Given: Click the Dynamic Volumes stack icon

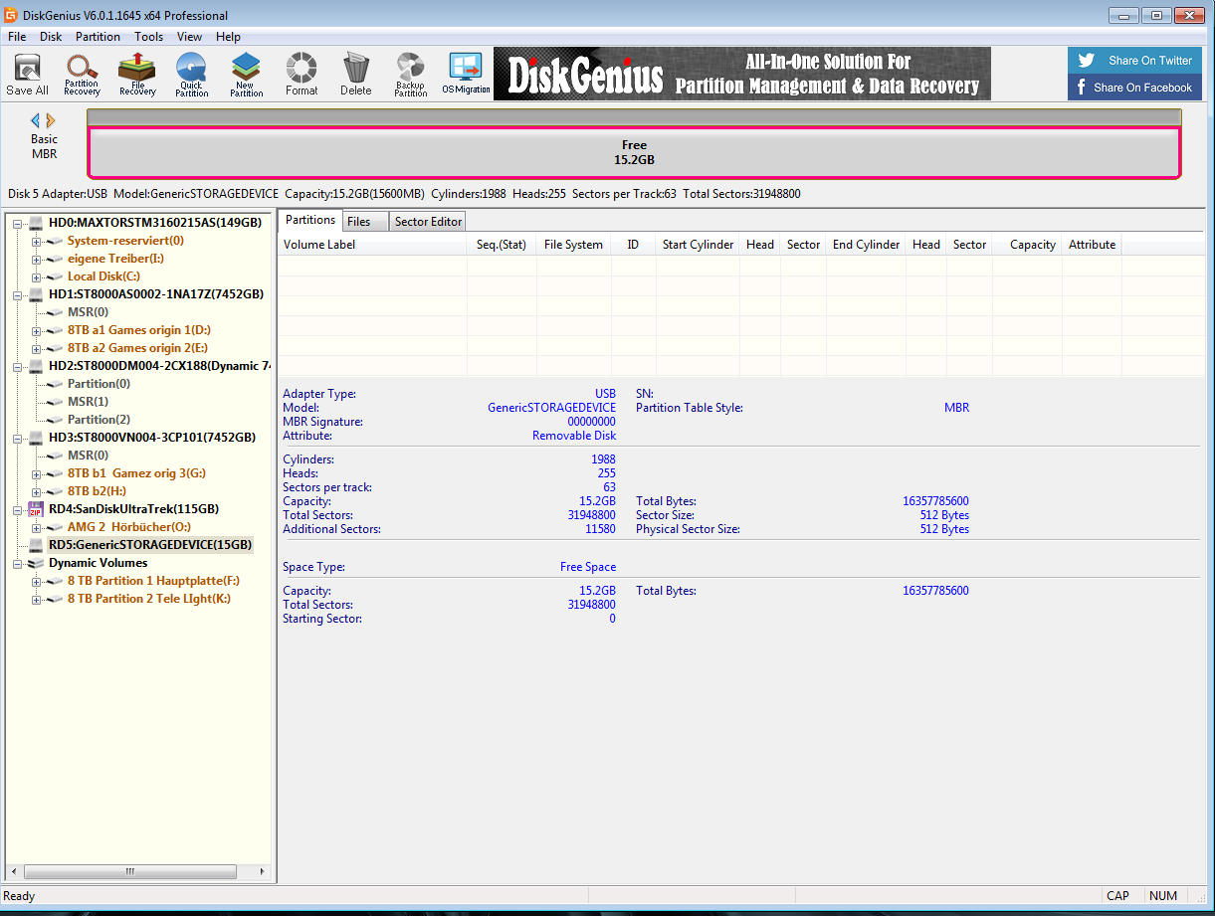Looking at the screenshot, I should (36, 563).
